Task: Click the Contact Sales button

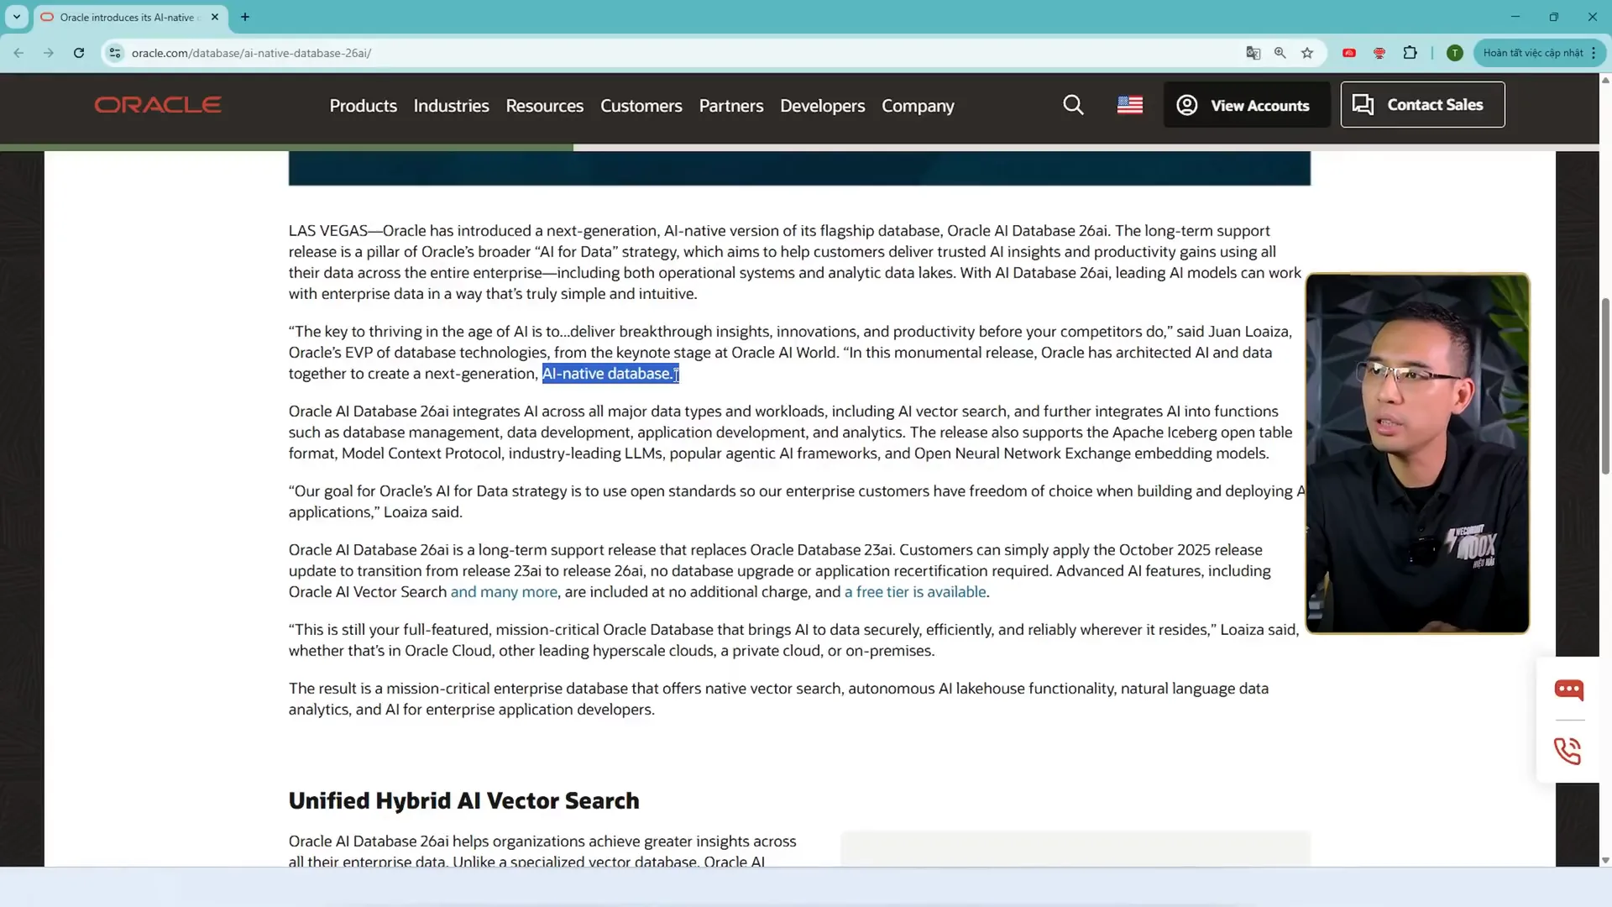Action: pyautogui.click(x=1422, y=105)
